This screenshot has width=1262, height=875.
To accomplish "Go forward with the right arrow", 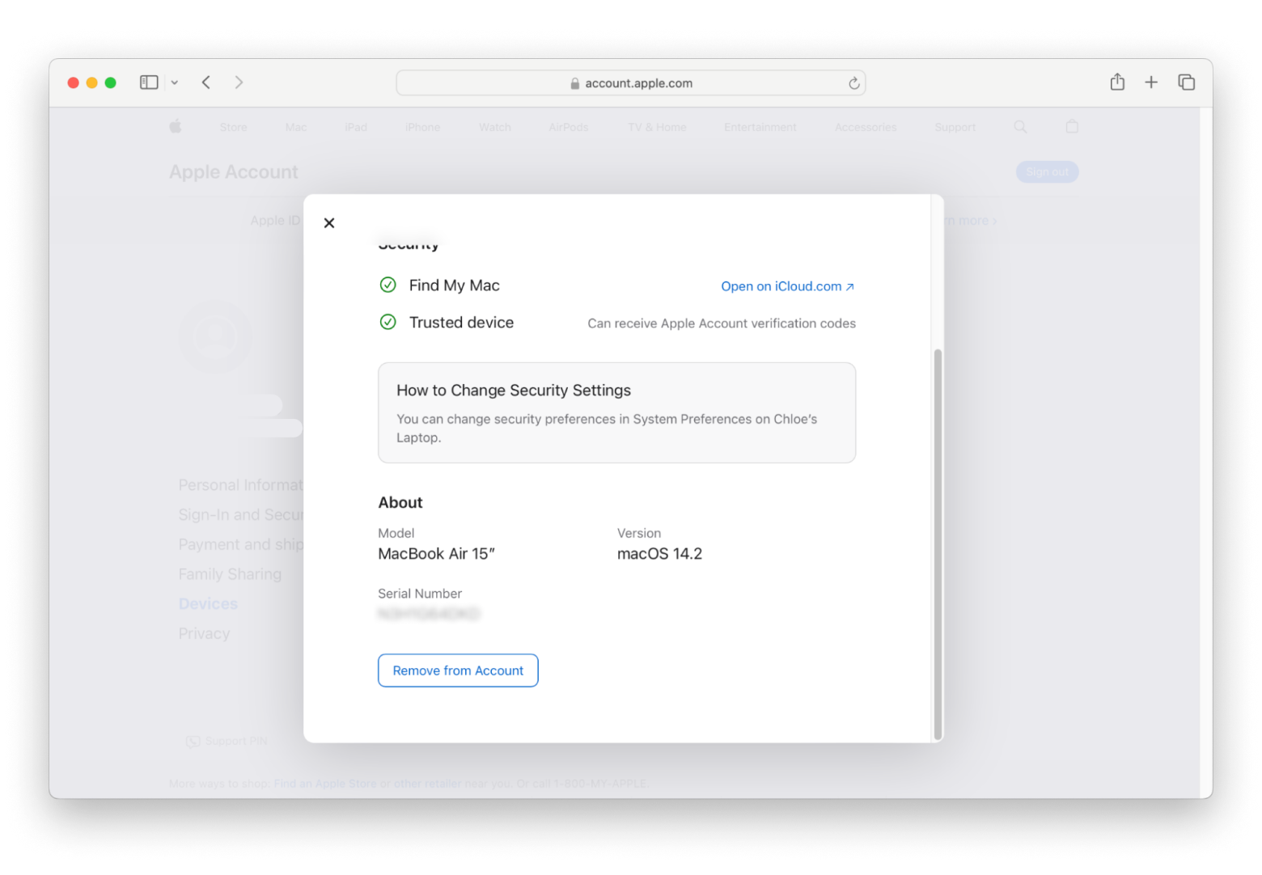I will [x=239, y=82].
